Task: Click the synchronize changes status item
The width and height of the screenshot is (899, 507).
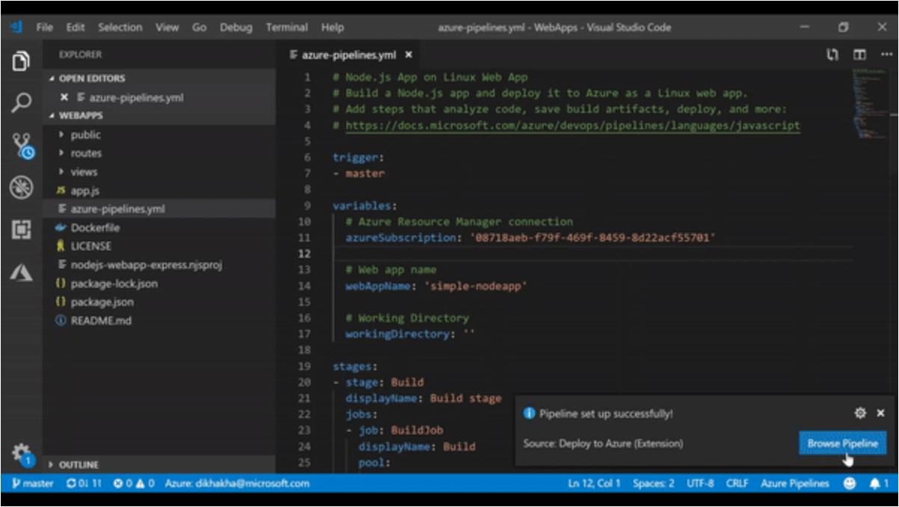Action: (x=84, y=484)
